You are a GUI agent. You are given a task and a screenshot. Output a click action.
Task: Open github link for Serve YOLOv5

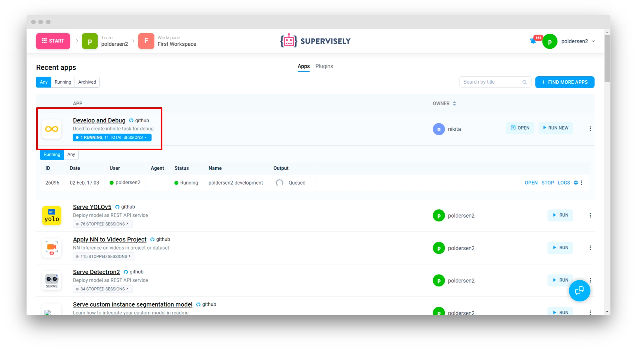pos(125,207)
